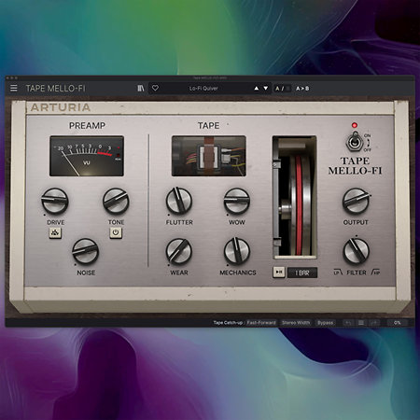Click the PREAMP section label
The image size is (420, 420).
coord(87,125)
